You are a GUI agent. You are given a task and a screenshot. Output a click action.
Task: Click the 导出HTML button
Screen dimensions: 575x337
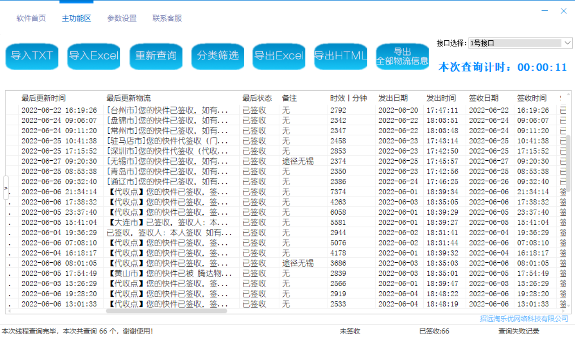pos(340,56)
